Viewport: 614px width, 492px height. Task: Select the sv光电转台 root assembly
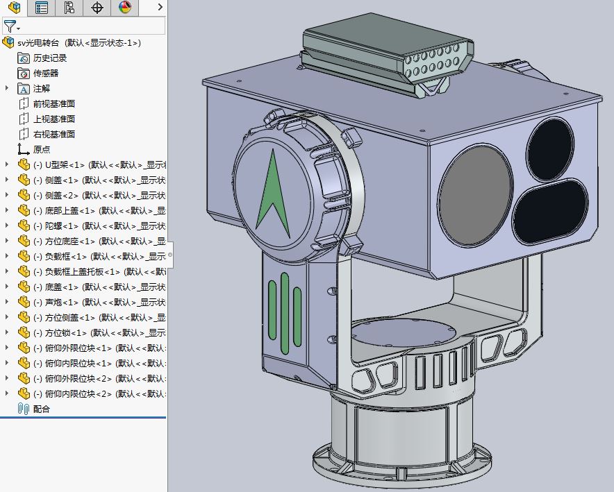pyautogui.click(x=78, y=42)
